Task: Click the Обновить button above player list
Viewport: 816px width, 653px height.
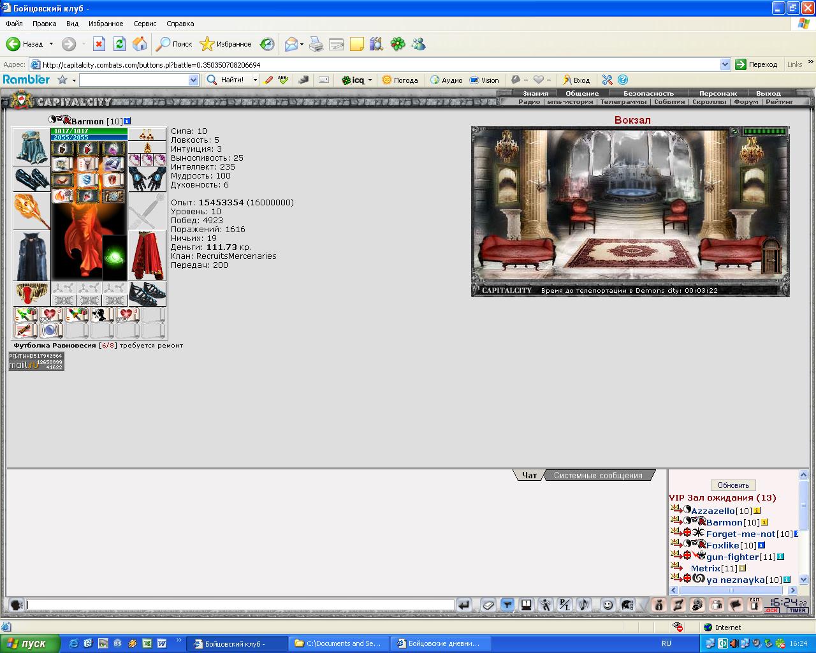Action: point(733,485)
